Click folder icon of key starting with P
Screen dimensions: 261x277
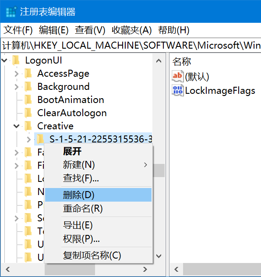(x=28, y=205)
